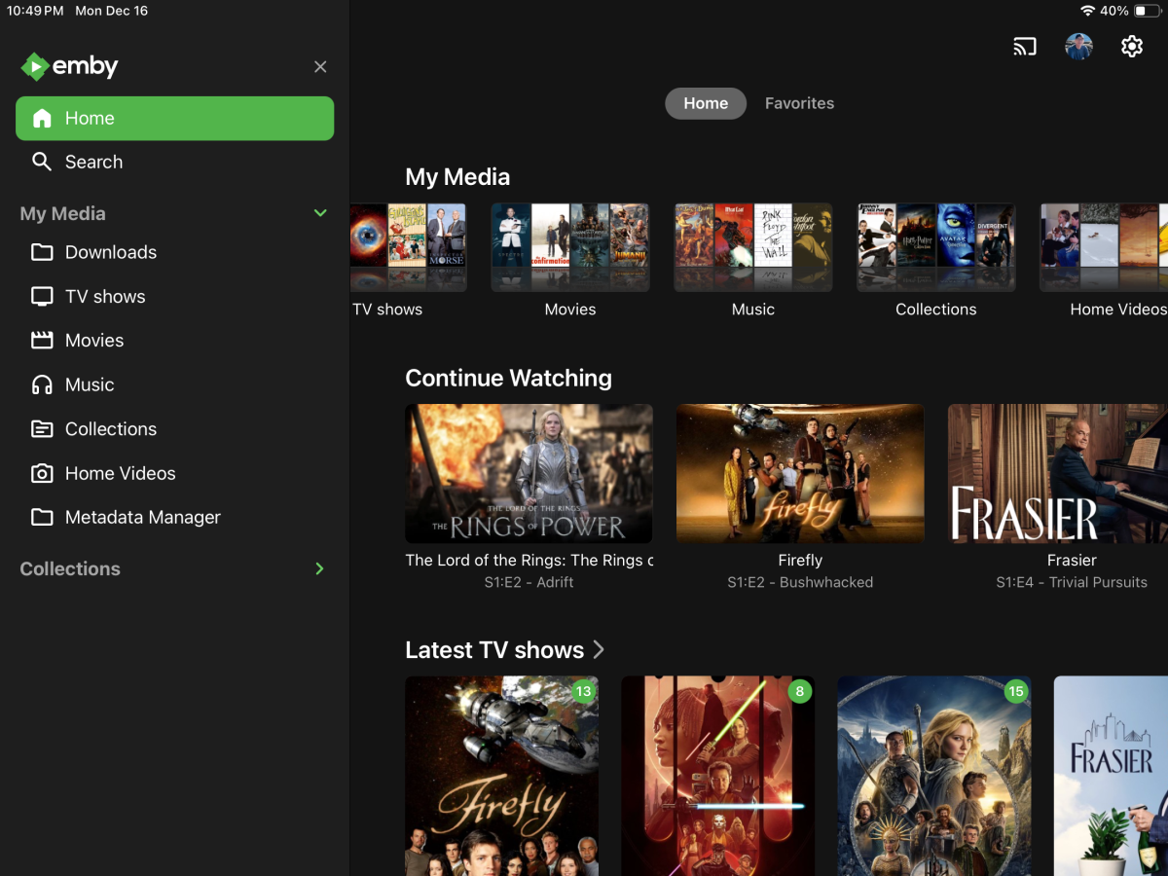Click the 15 episode count badge
Image resolution: width=1168 pixels, height=876 pixels.
click(x=1015, y=692)
